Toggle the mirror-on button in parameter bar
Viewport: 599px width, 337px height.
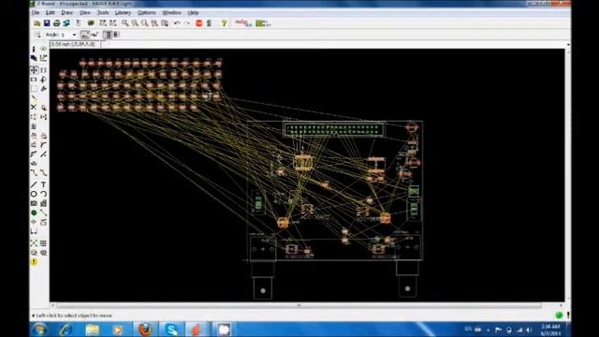tap(116, 35)
